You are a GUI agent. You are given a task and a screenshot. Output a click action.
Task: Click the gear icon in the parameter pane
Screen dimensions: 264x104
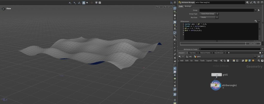click(x=247, y=2)
